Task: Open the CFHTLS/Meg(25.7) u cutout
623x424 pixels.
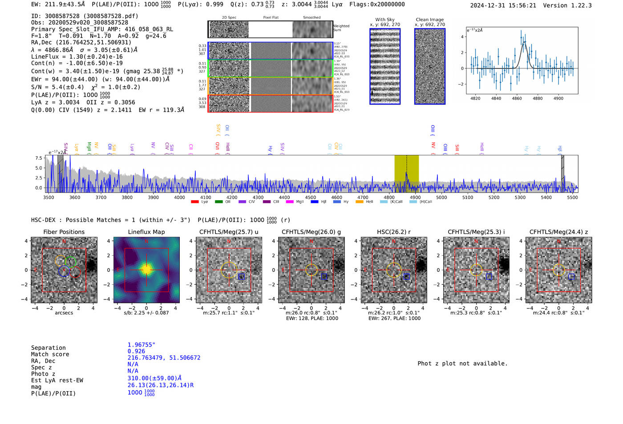Action: 229,270
